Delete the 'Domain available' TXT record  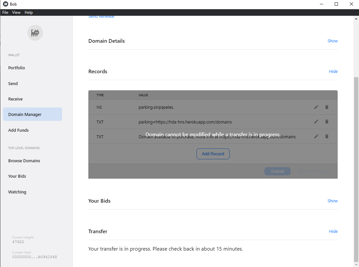pos(326,136)
